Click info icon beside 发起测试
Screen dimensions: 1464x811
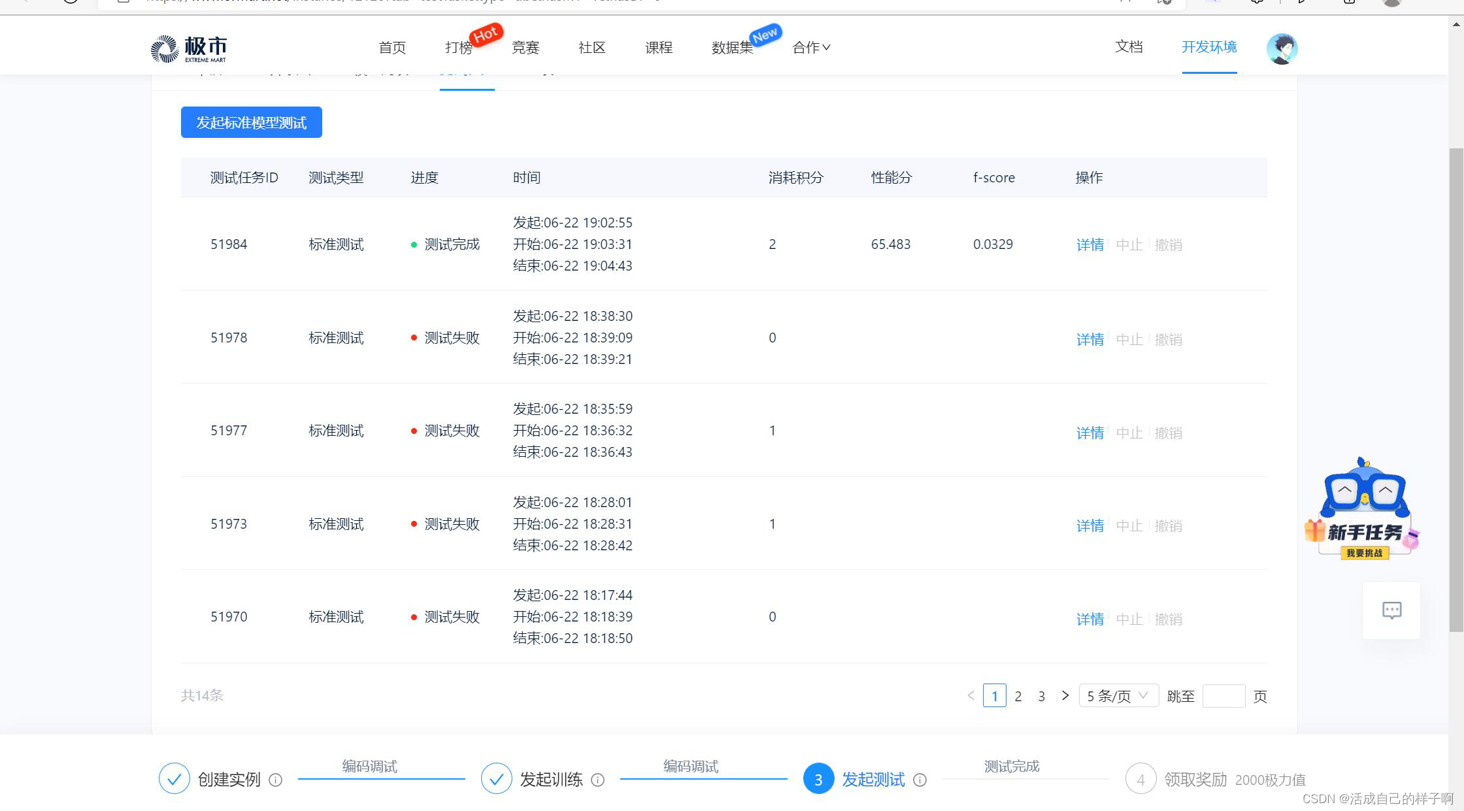pos(920,780)
